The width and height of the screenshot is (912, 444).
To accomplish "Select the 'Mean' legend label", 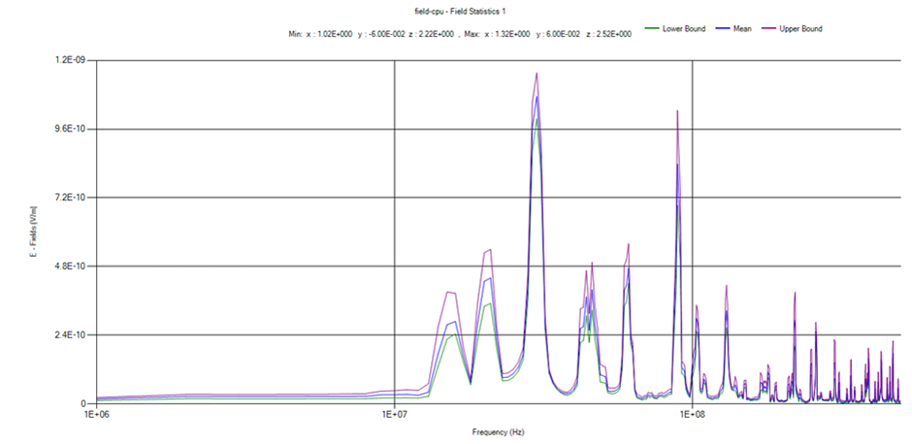I will coord(741,29).
